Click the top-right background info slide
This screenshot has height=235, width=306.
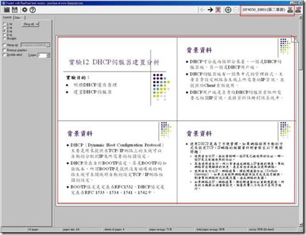coord(236,79)
